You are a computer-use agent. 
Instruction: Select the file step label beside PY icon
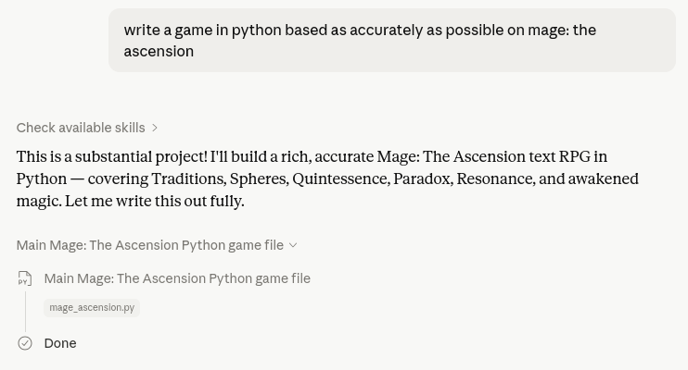tap(177, 278)
